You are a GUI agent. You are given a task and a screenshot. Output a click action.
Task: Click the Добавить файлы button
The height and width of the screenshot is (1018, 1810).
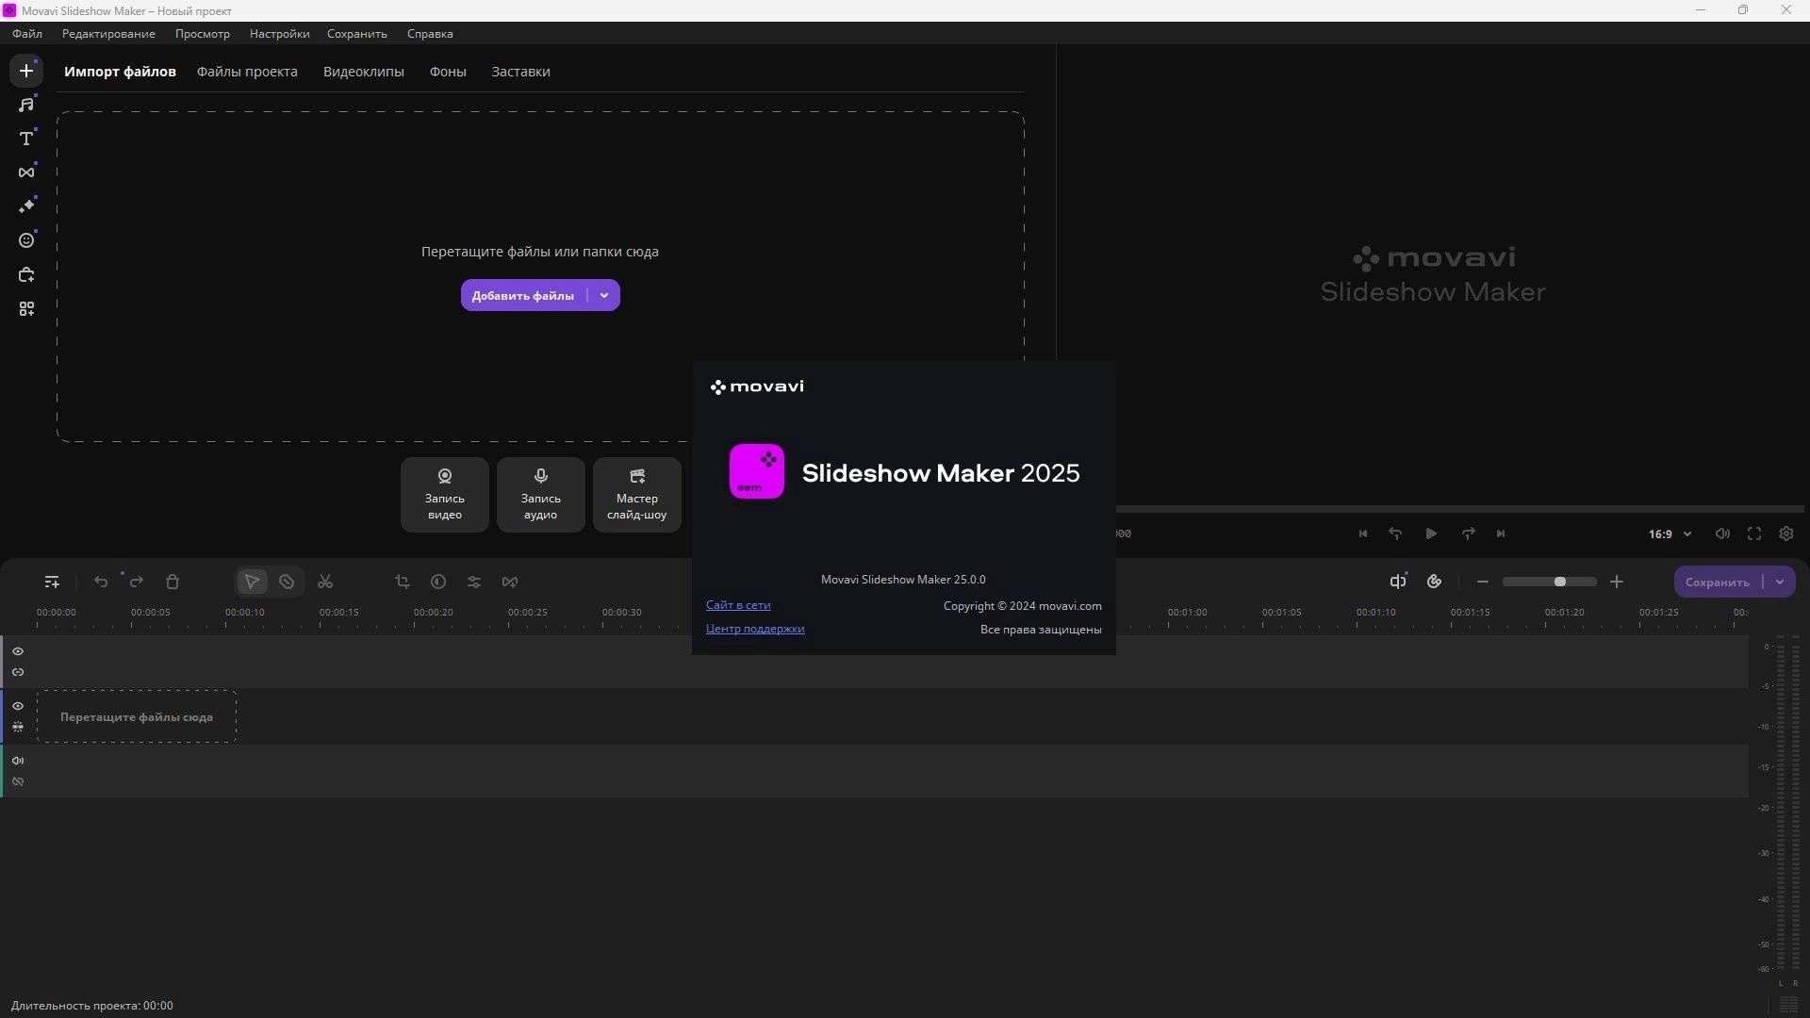click(x=523, y=296)
